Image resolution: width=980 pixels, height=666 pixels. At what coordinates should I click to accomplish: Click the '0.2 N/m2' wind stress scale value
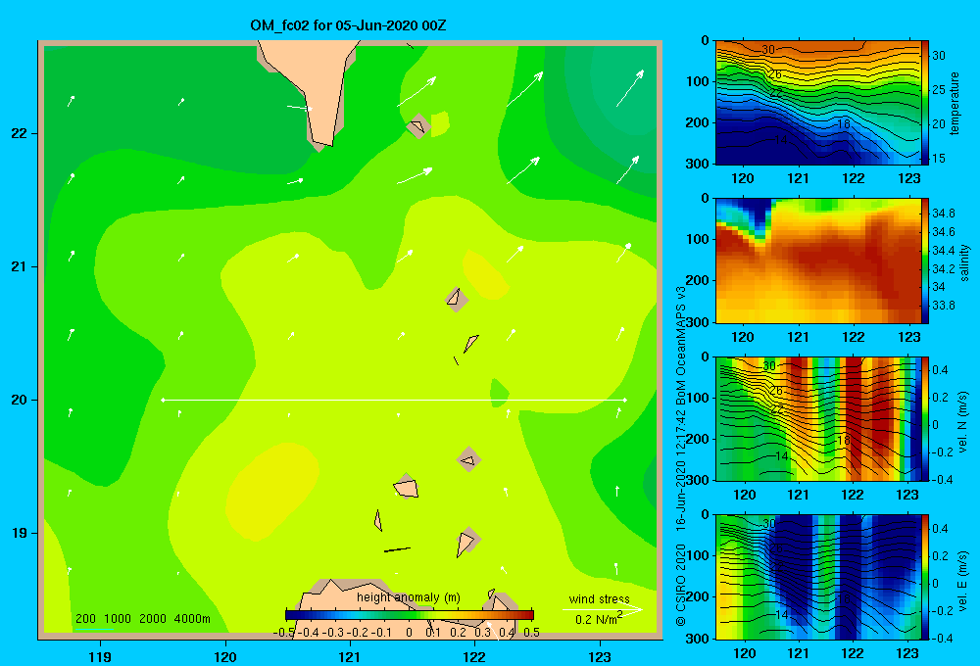click(599, 619)
